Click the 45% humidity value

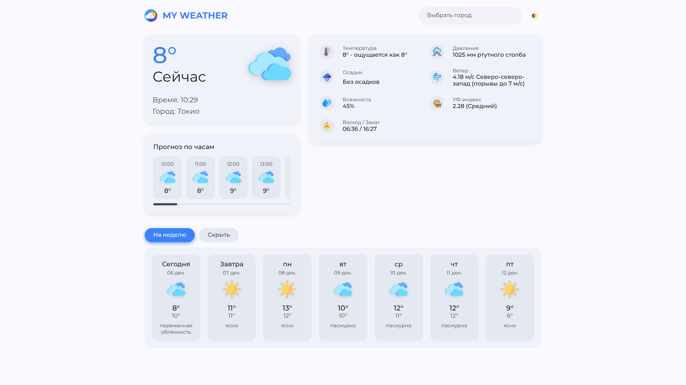348,106
